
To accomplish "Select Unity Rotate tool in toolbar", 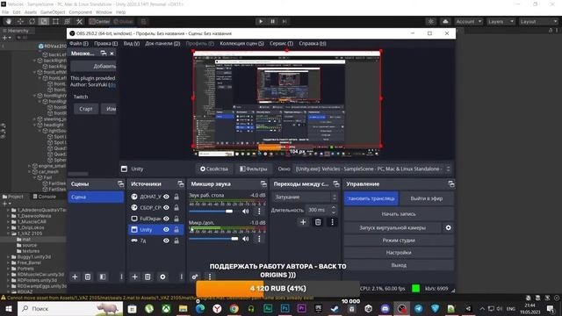I will coord(32,21).
